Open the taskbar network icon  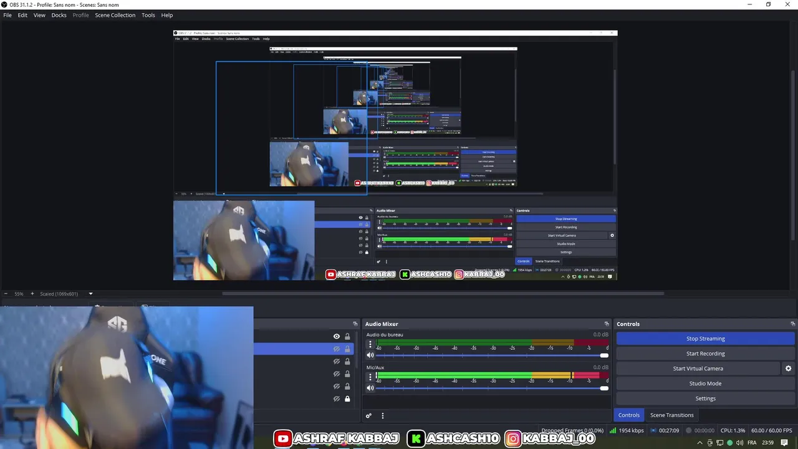719,443
